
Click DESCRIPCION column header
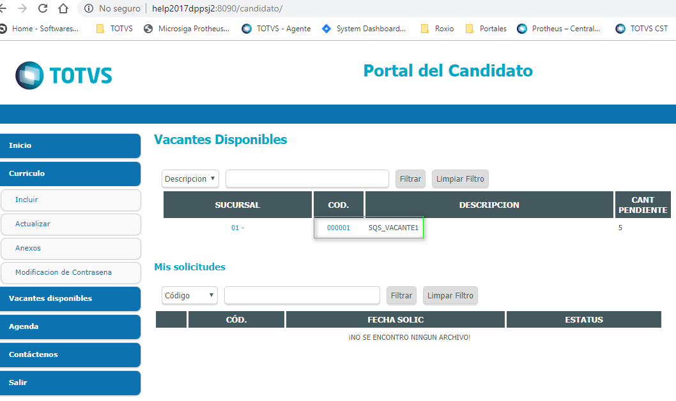coord(489,205)
